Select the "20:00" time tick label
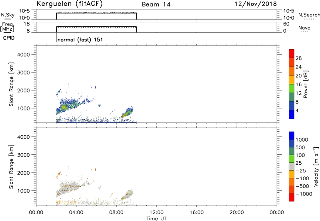Image resolution: width=320 pixels, height=221 pixels. 237,213
